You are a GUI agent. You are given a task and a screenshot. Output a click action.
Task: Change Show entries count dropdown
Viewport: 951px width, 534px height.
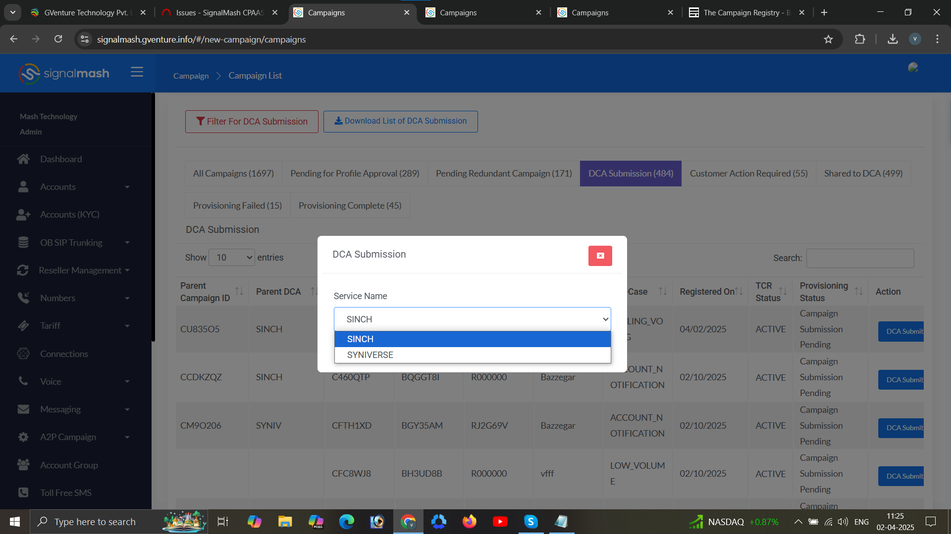pyautogui.click(x=231, y=258)
